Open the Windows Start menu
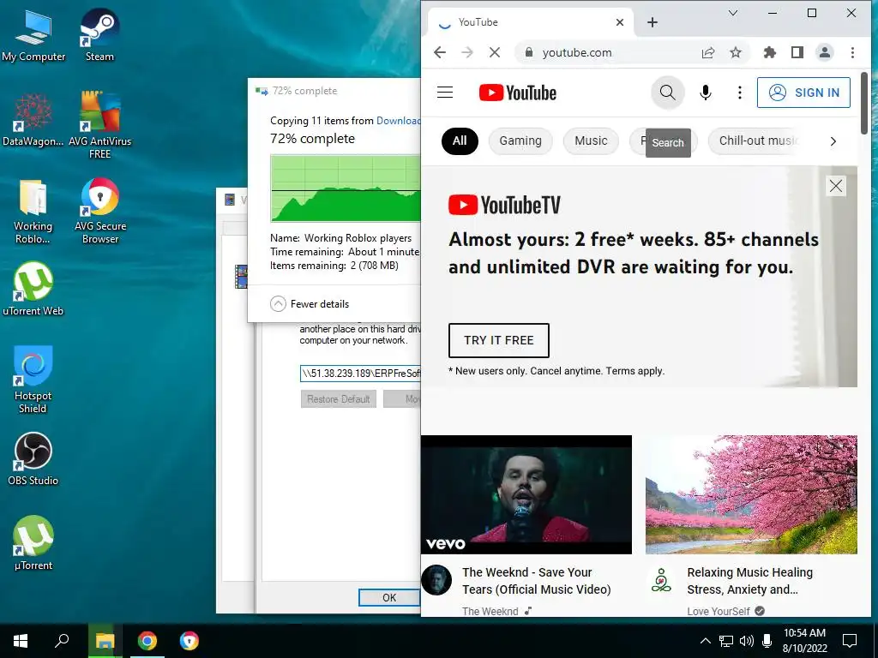The height and width of the screenshot is (658, 878). tap(21, 641)
